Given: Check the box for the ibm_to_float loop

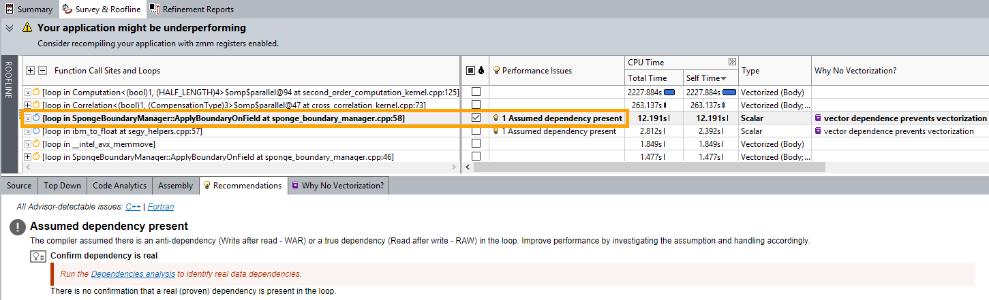Looking at the screenshot, I should coord(476,131).
